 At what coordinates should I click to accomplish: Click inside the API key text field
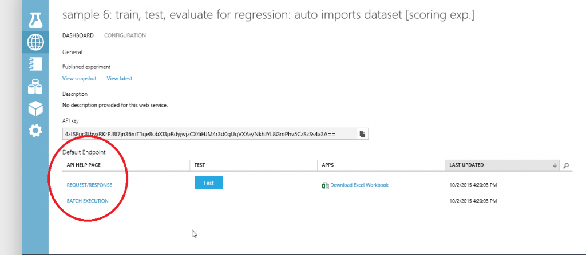[209, 134]
